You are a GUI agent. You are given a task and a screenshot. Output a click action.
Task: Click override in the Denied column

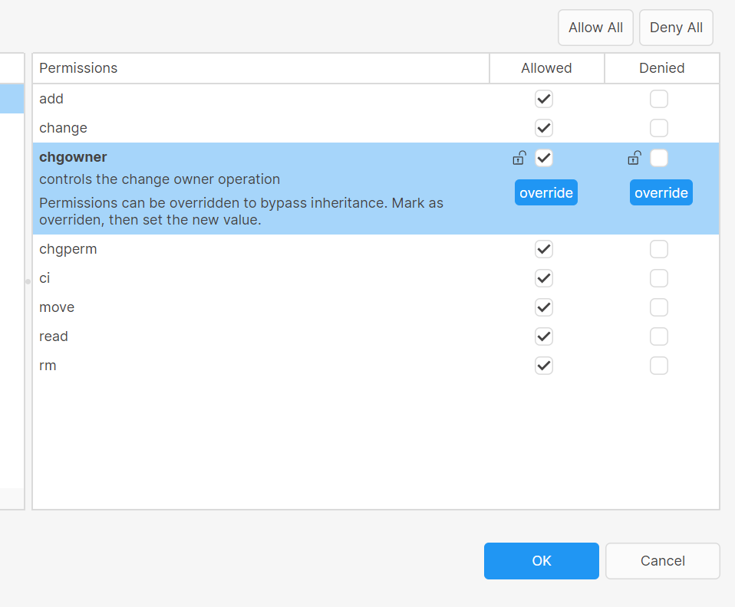pos(661,192)
